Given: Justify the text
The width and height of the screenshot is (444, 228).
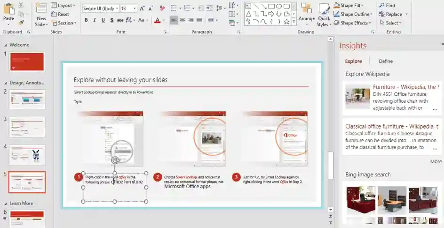Looking at the screenshot, I should [199, 20].
